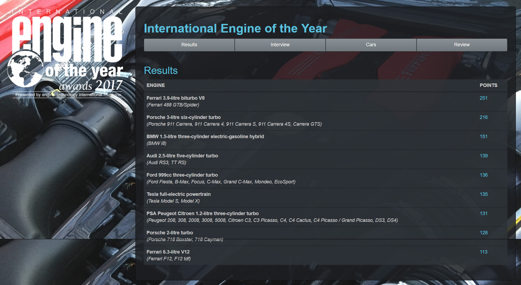Click the 135 points value
Image resolution: width=521 pixels, height=285 pixels.
pos(484,194)
